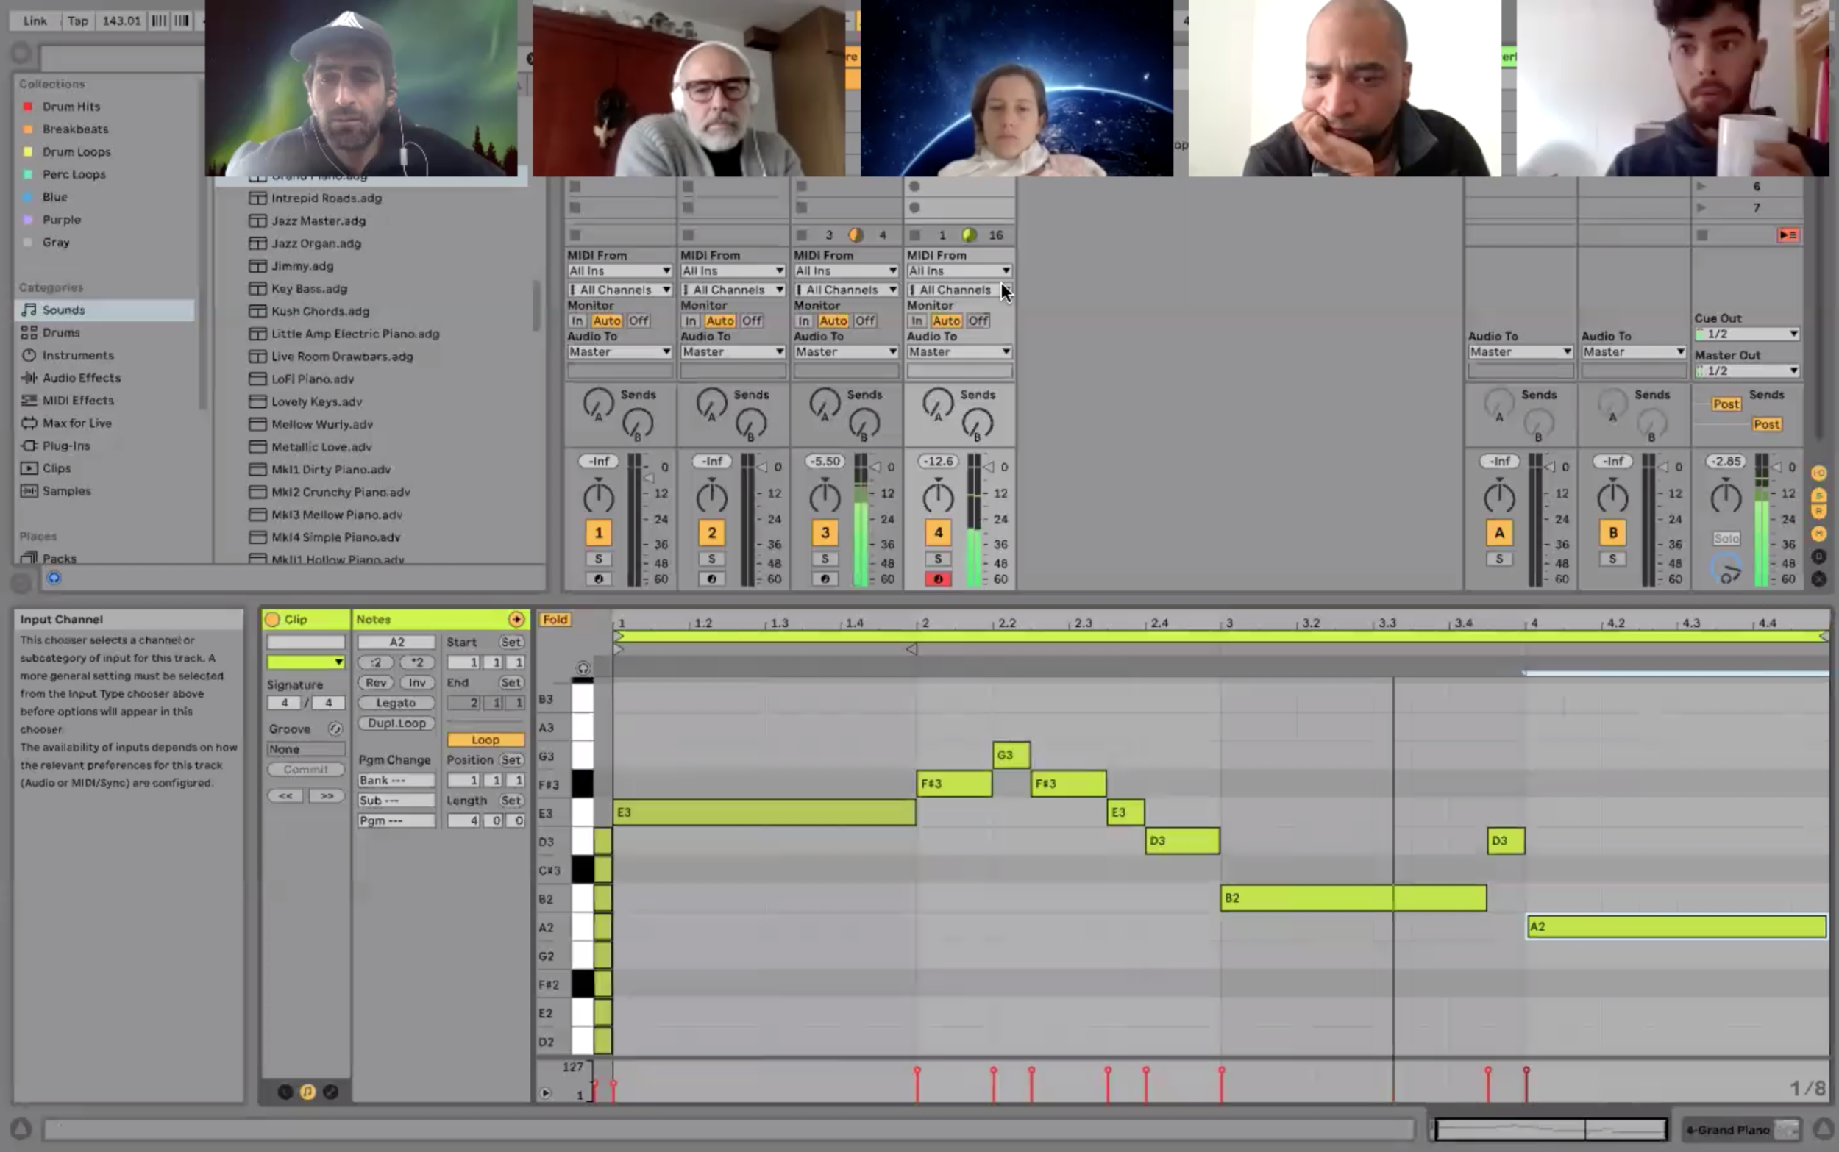Open track 4 All Channels dropdown
Viewport: 1839px width, 1152px height.
958,290
